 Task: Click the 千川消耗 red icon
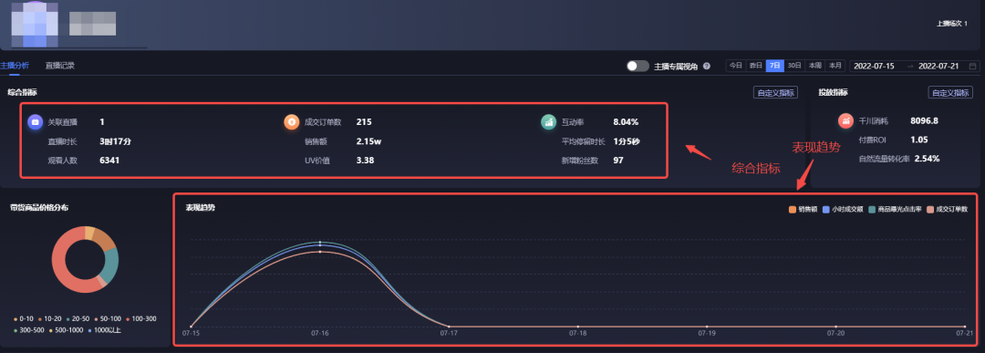845,120
